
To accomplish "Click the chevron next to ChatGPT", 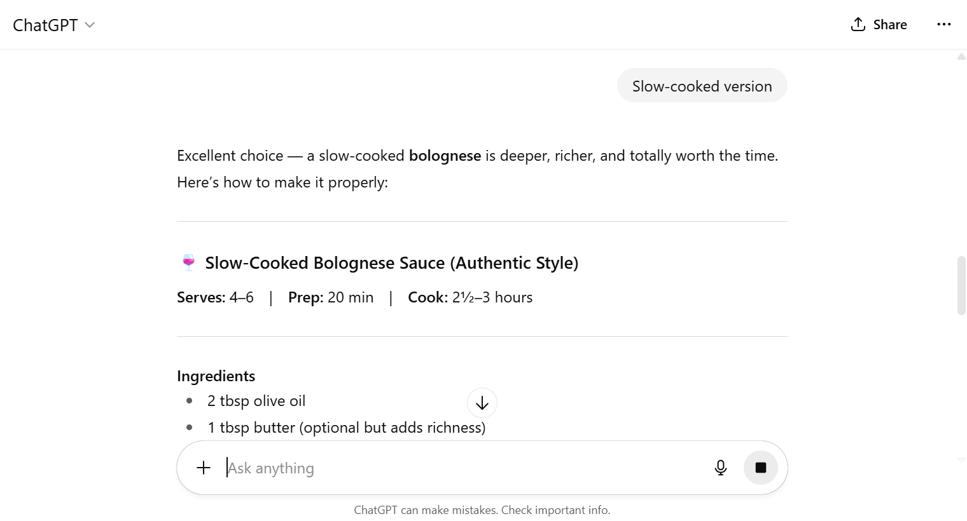I will 89,25.
